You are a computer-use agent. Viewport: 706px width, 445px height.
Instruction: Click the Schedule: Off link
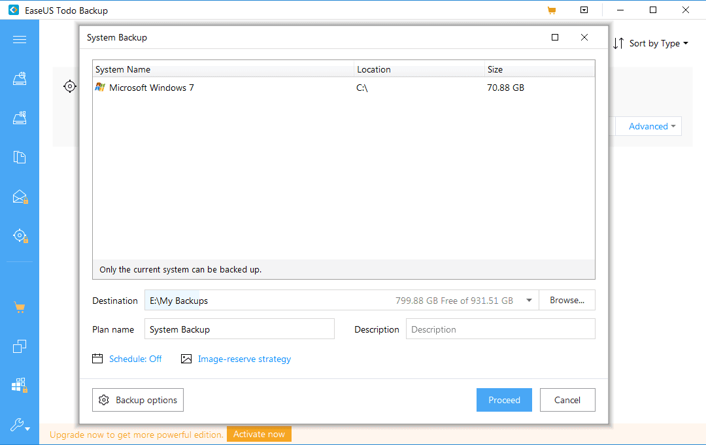coord(135,359)
